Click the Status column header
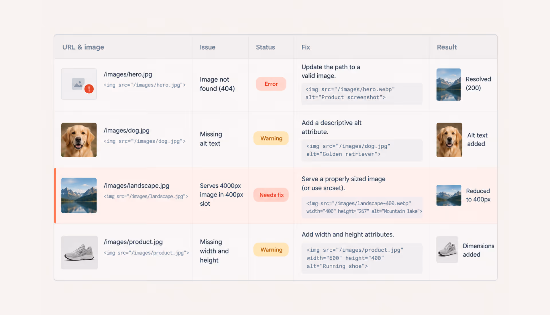Image resolution: width=550 pixels, height=315 pixels. (x=266, y=47)
